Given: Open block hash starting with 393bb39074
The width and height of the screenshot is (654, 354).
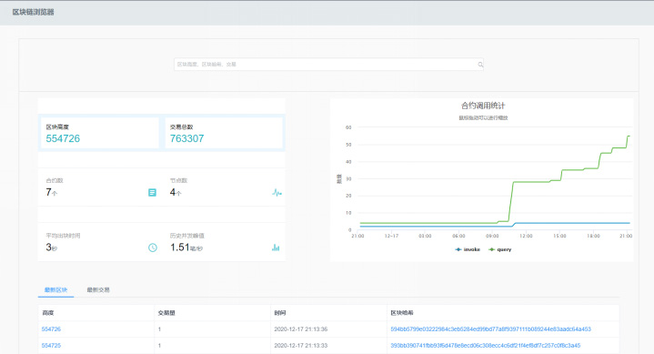Looking at the screenshot, I should pos(486,345).
